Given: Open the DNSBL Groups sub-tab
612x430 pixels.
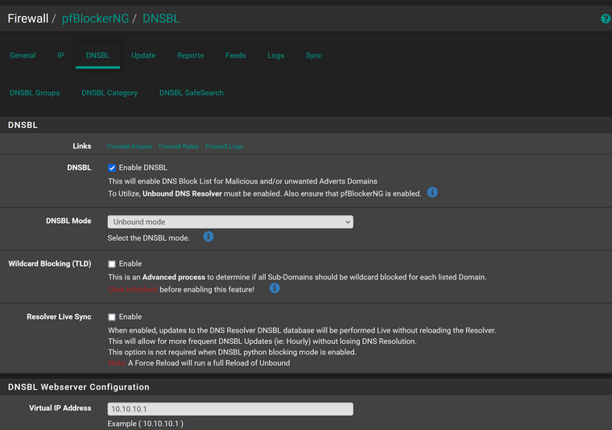Looking at the screenshot, I should (x=35, y=93).
